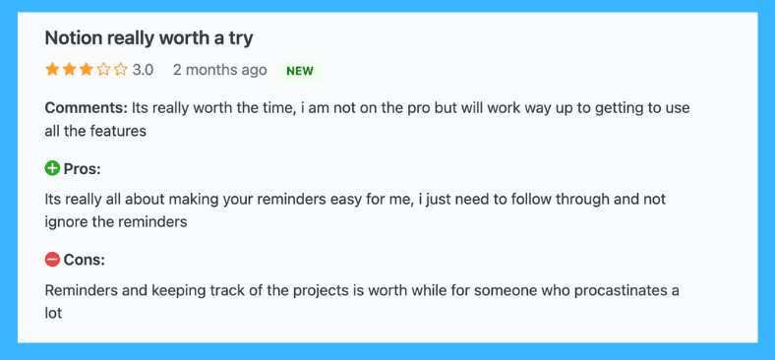Click the phrase all the features
This screenshot has height=360, width=775.
95,131
